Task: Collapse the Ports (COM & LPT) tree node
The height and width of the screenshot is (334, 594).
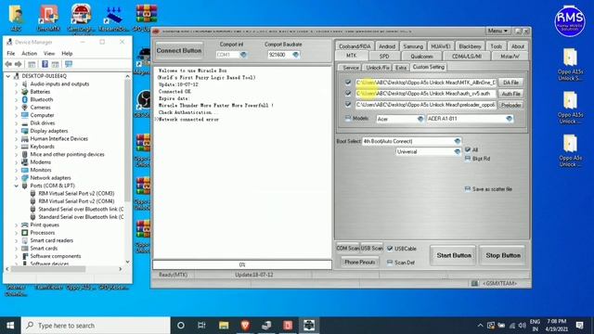Action: [x=17, y=186]
